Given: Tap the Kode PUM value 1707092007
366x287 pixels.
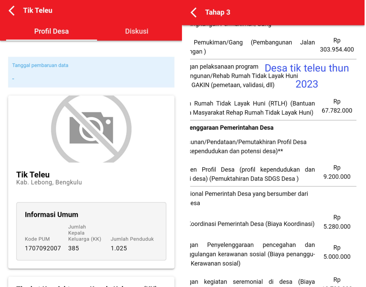Looking at the screenshot, I should pyautogui.click(x=43, y=248).
